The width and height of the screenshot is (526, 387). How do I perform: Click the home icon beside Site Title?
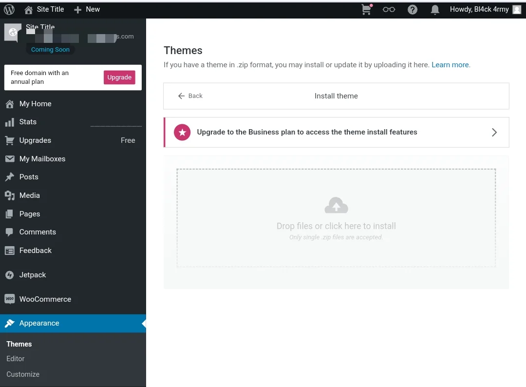pos(29,10)
